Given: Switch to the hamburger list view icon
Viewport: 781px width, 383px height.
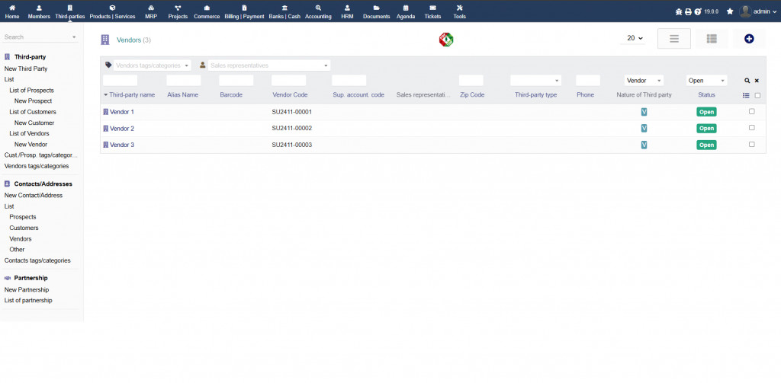Looking at the screenshot, I should pyautogui.click(x=673, y=39).
